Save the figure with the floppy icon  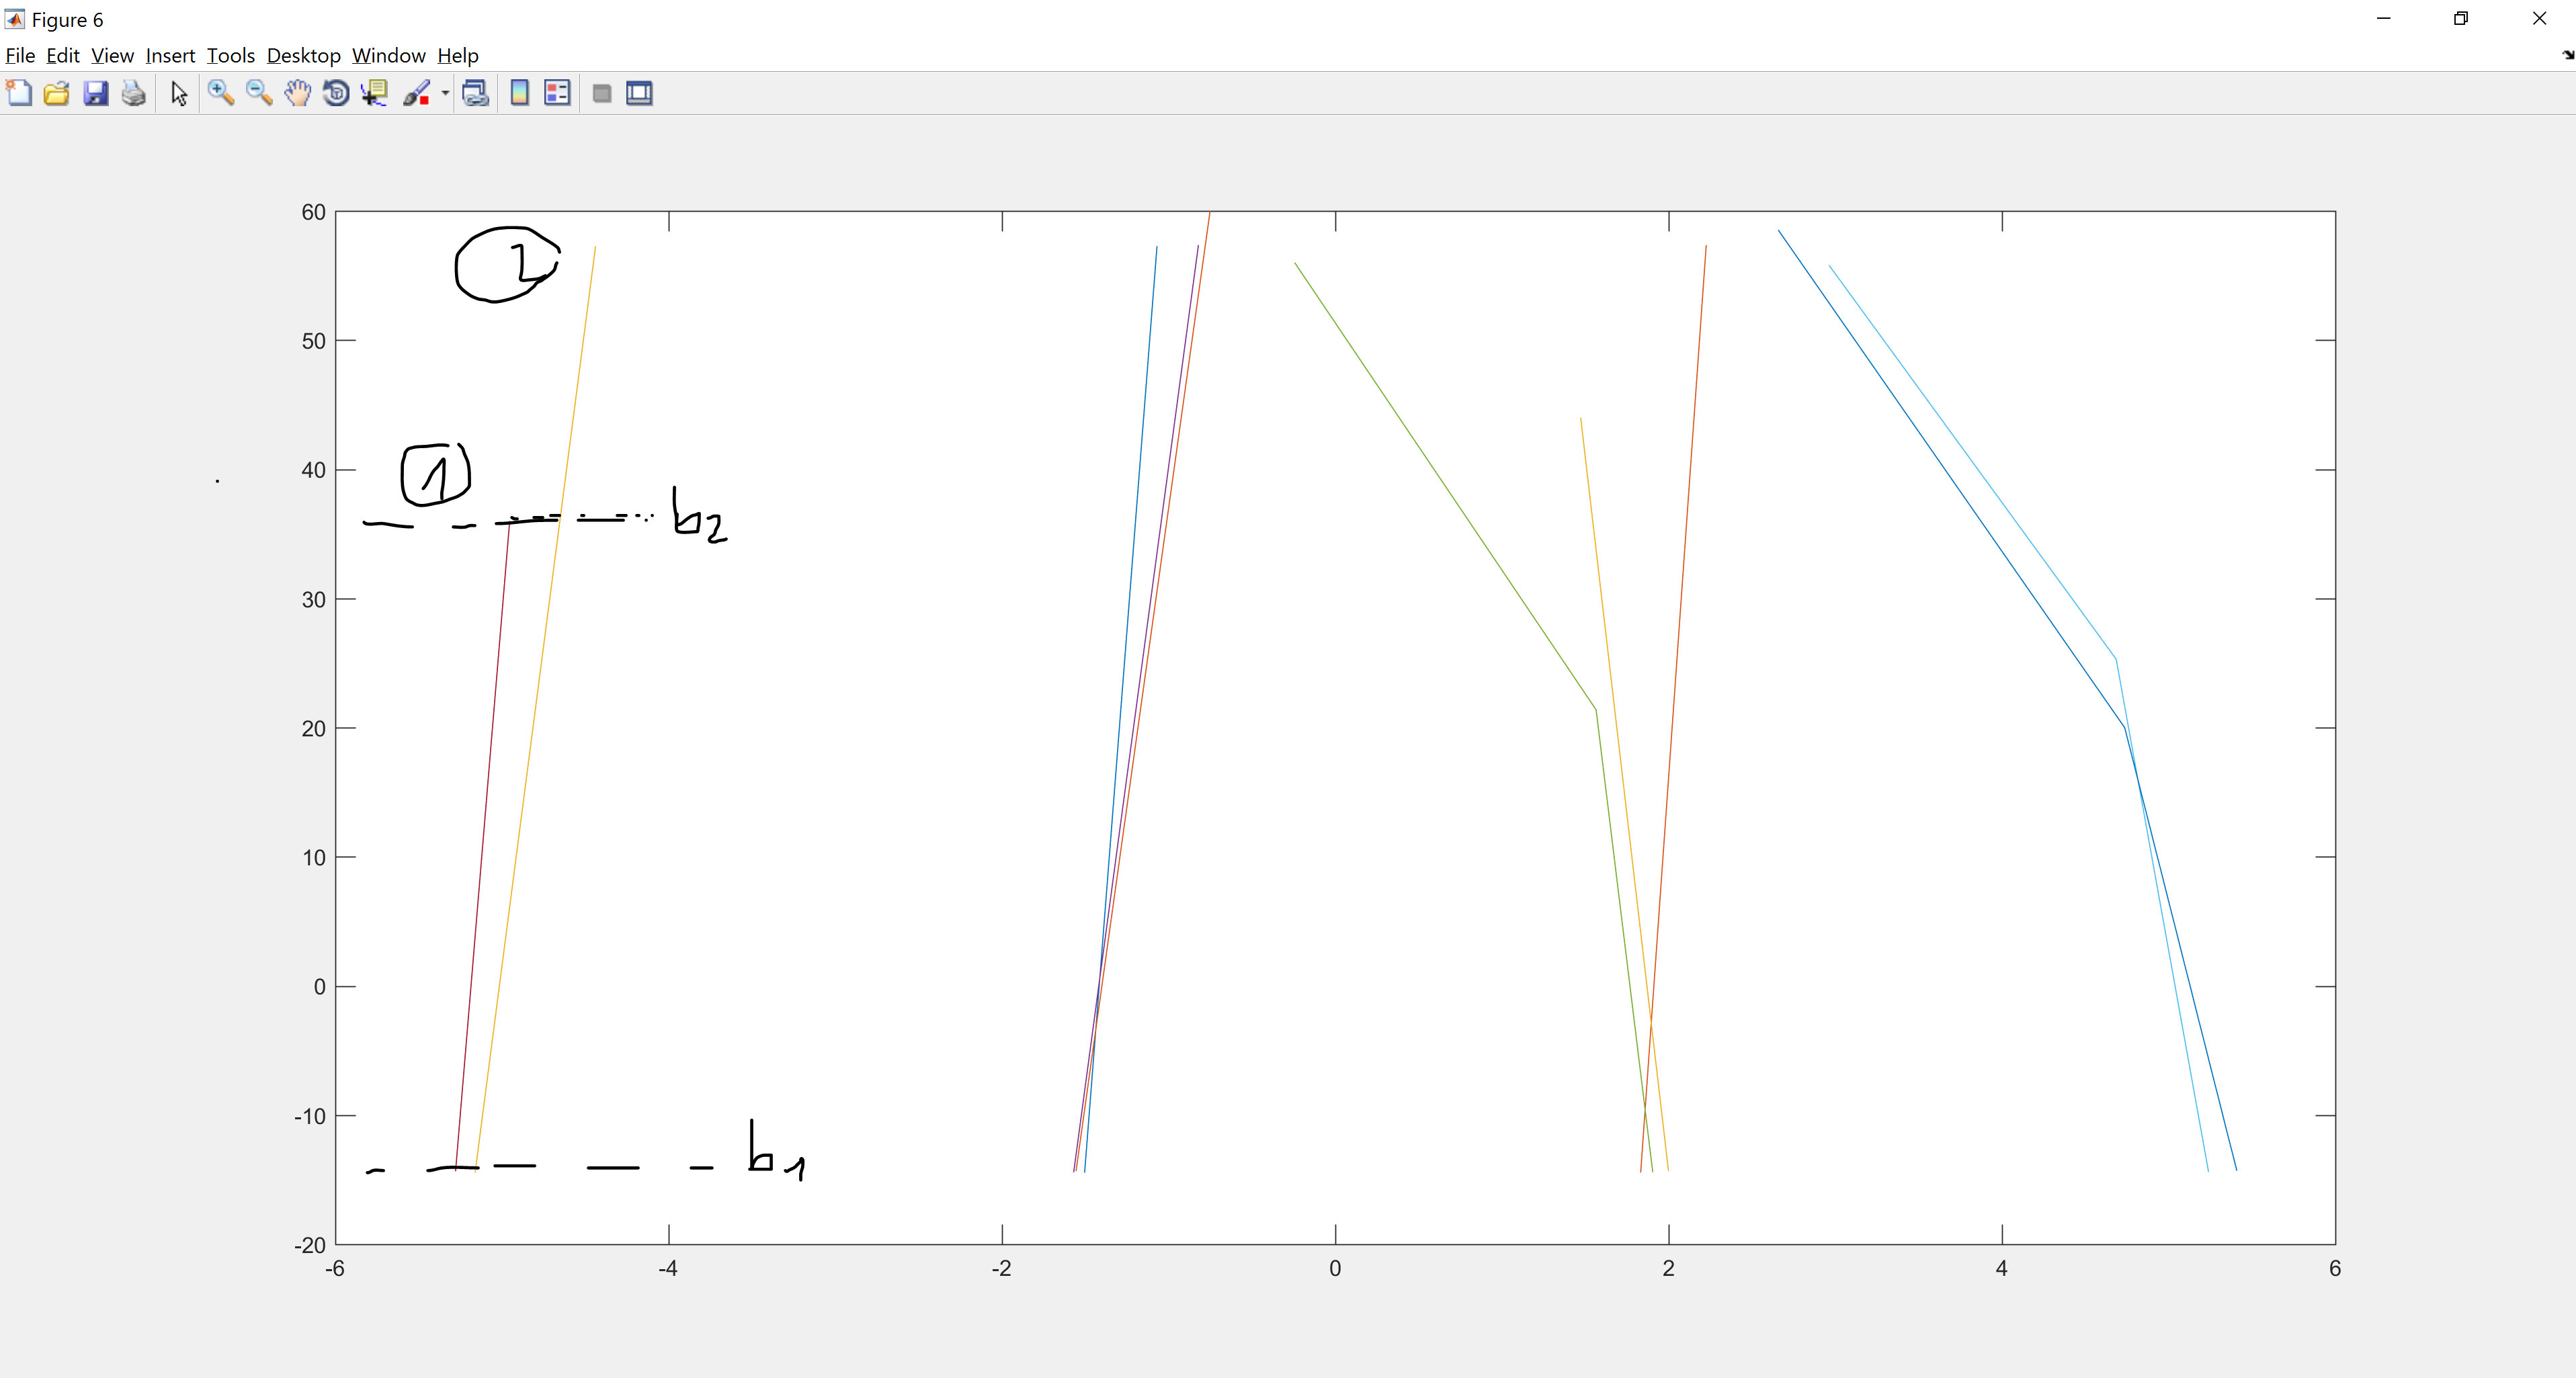pyautogui.click(x=95, y=93)
